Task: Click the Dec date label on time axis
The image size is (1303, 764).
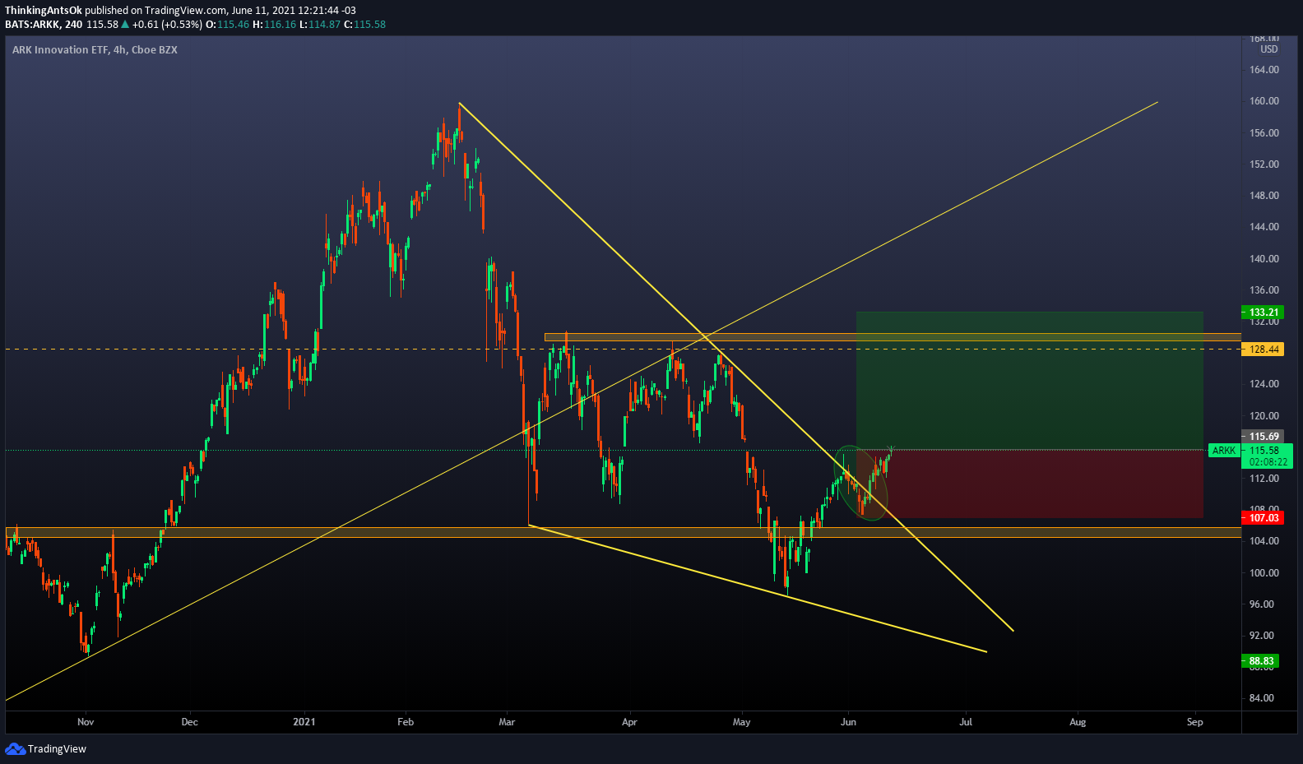Action: [x=189, y=722]
